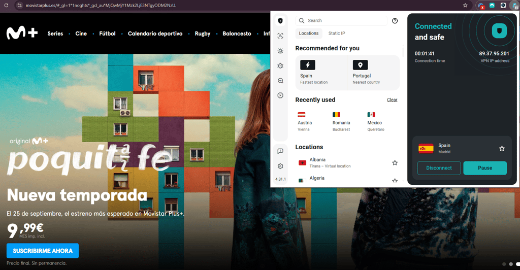The image size is (520, 270).
Task: Open the VPN shield icon in sidebar
Action: tap(280, 20)
